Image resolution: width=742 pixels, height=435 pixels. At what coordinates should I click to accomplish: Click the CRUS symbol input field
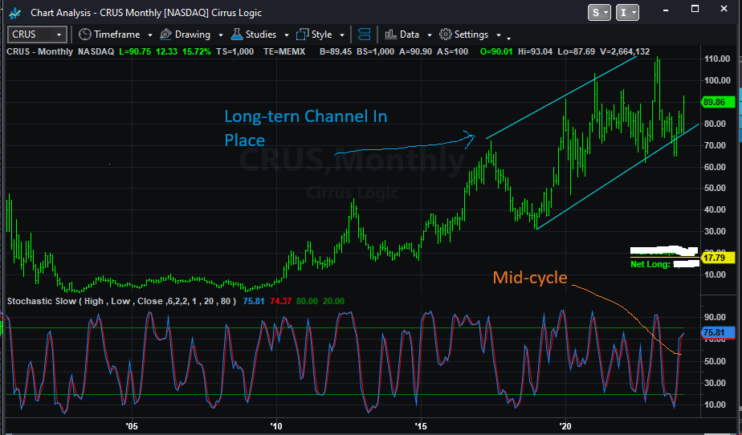pos(30,35)
